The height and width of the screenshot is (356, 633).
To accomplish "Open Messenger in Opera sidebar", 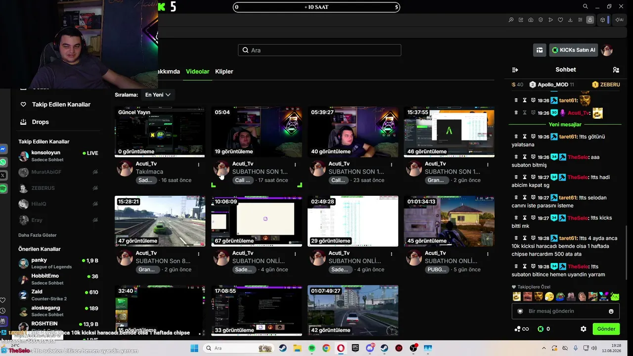I will pos(3,149).
